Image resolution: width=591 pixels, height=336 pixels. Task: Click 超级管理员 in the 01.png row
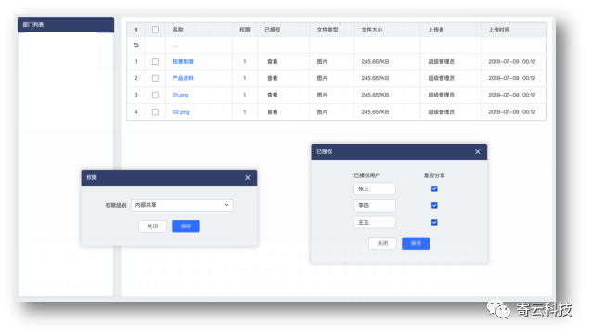(x=441, y=95)
